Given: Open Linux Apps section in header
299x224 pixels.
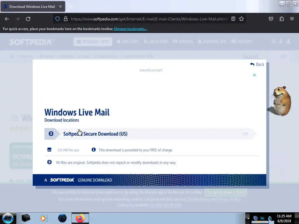Looking at the screenshot, I should tap(156, 41).
